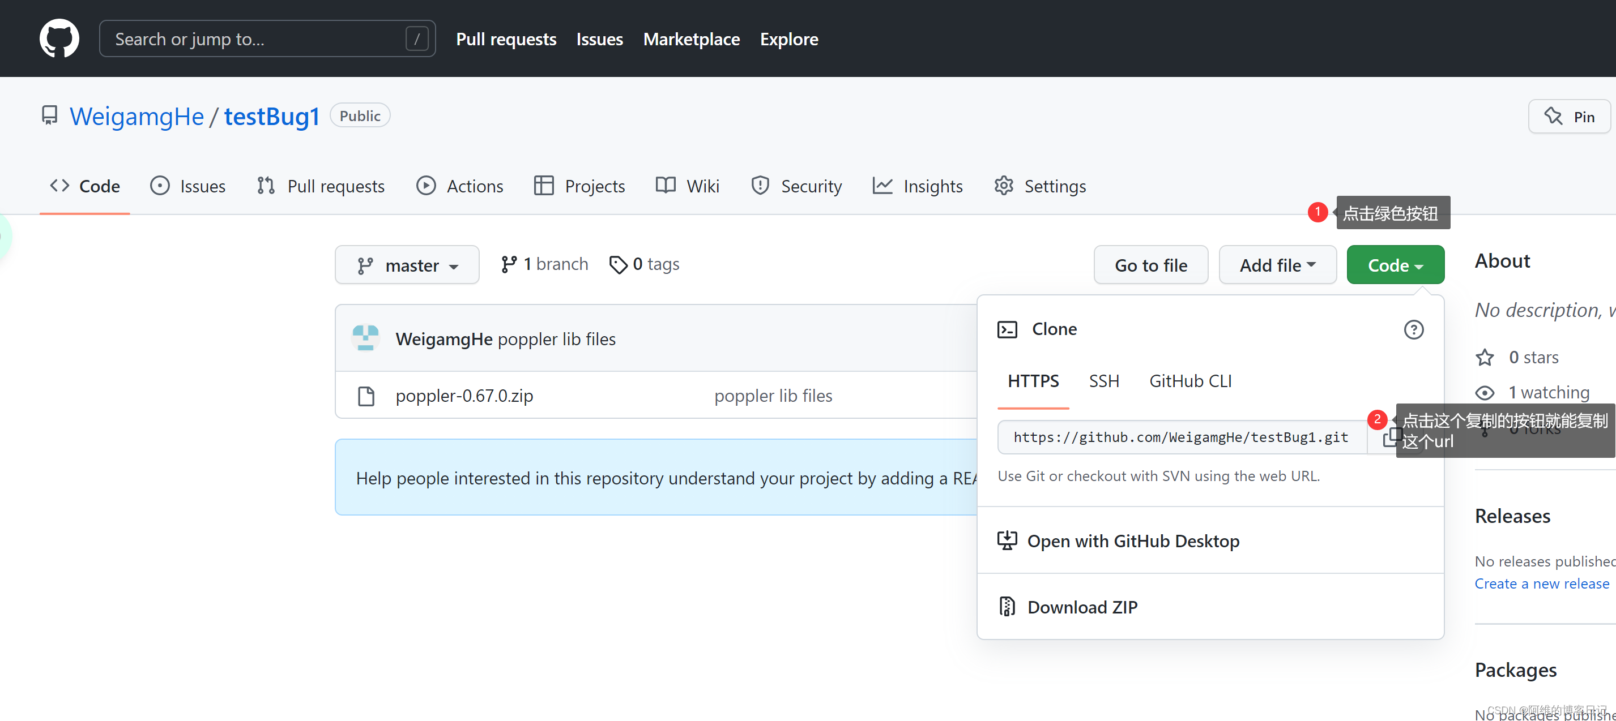Pin this repository
Screen dimensions: 1616x721
(x=1569, y=117)
